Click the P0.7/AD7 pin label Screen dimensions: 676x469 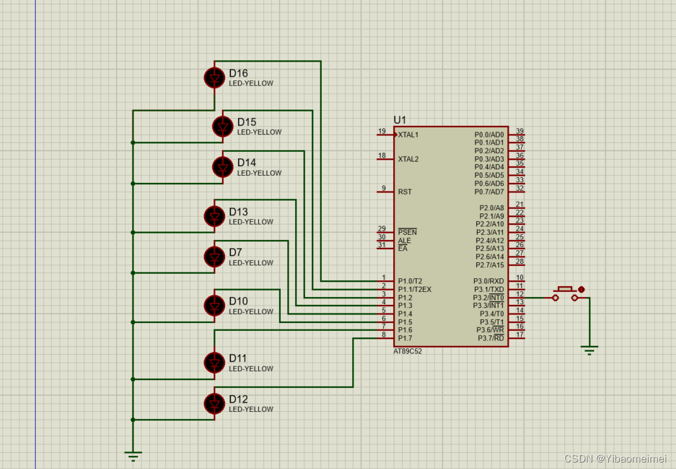(x=489, y=192)
